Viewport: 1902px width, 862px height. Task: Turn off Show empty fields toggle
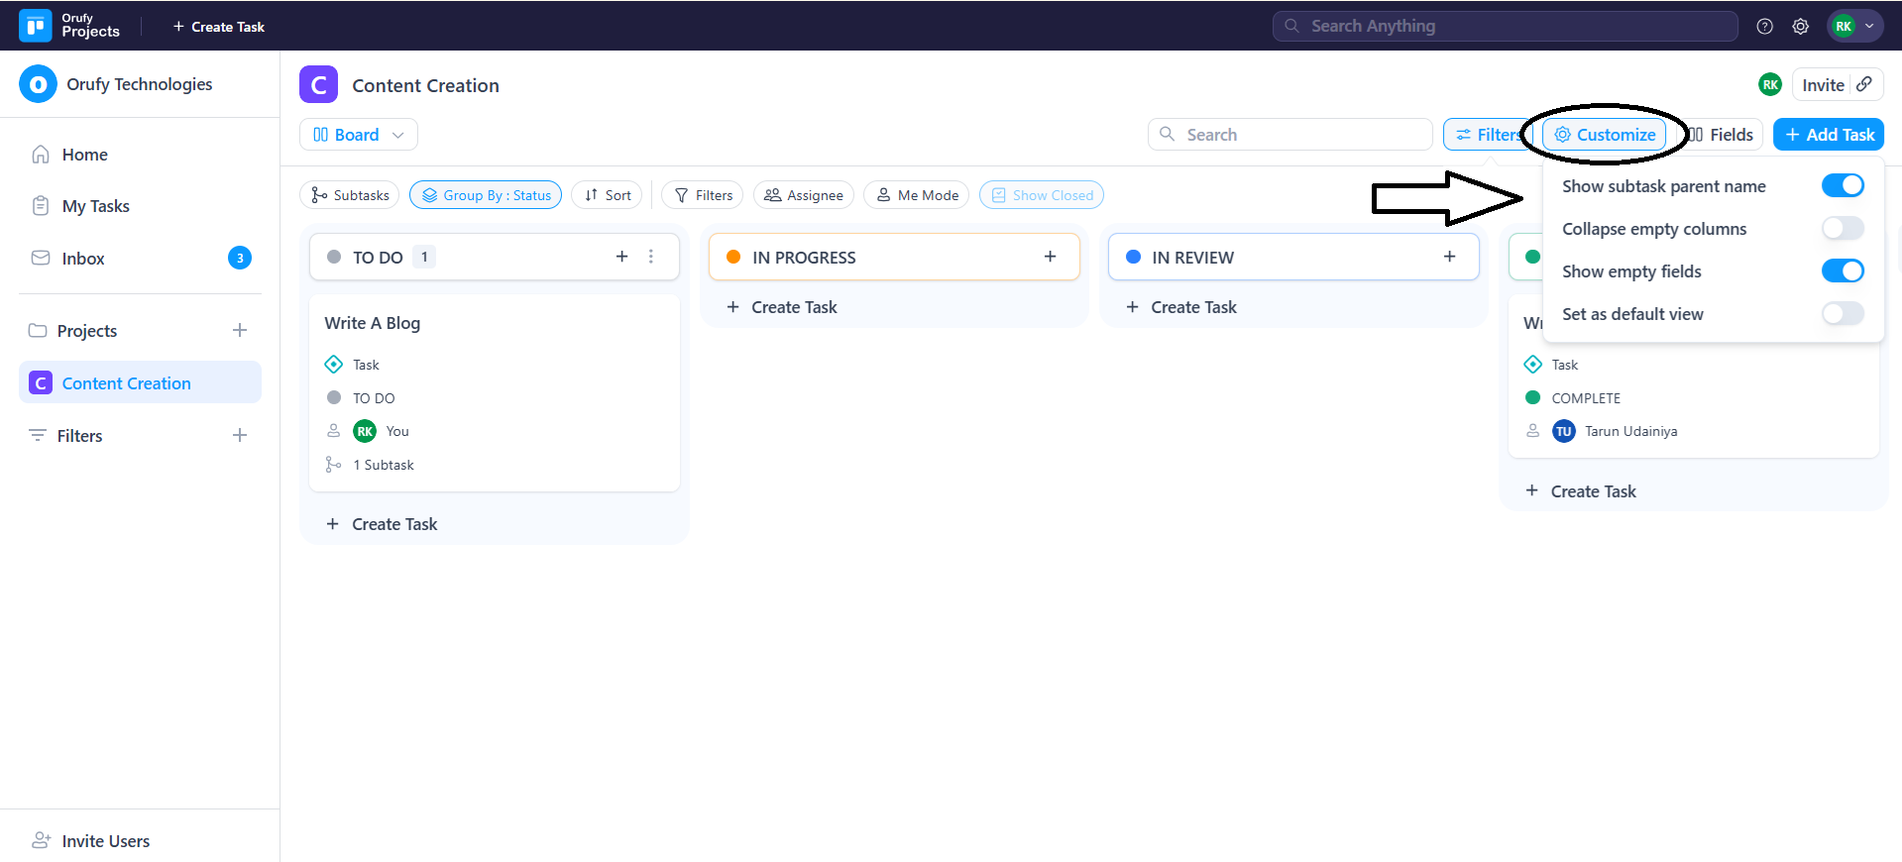tap(1842, 270)
